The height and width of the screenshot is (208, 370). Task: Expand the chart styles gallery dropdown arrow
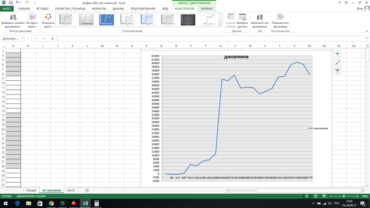[x=220, y=24]
